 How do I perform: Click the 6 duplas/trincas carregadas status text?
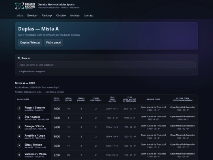32,72
